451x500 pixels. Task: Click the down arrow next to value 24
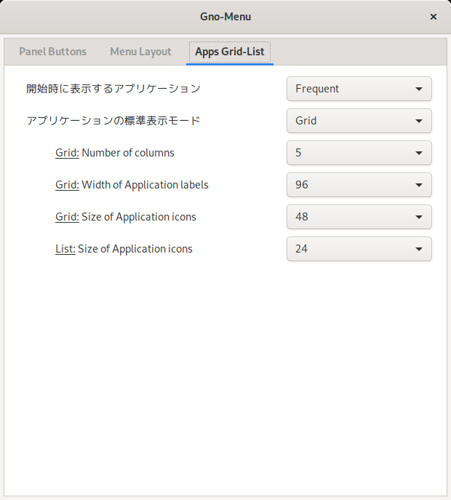coord(419,250)
